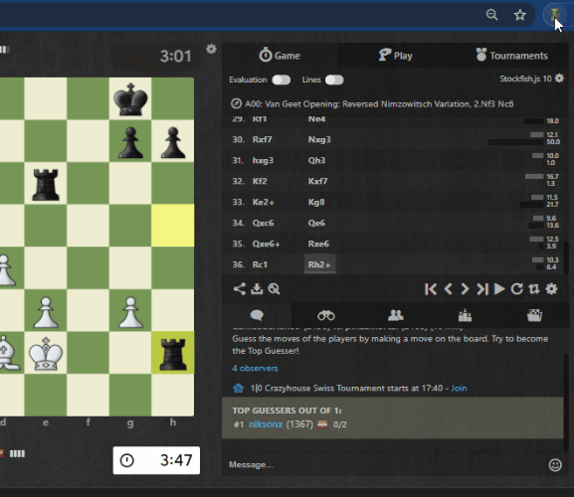Toggle the Evaluation switch
The image size is (574, 497).
282,80
